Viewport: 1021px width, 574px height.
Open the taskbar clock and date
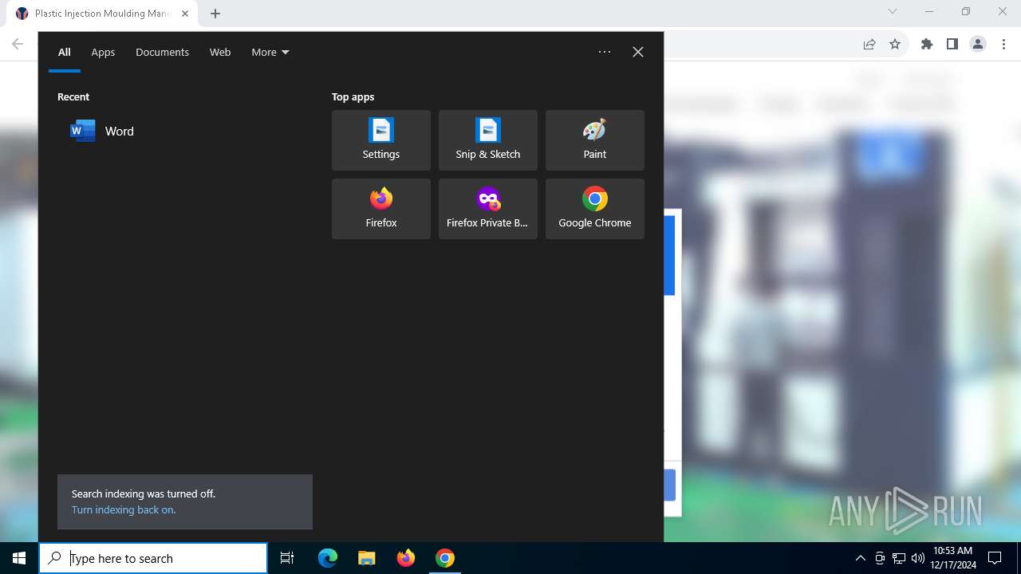pyautogui.click(x=953, y=558)
